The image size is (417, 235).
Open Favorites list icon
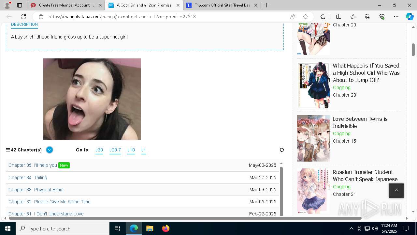(x=353, y=17)
